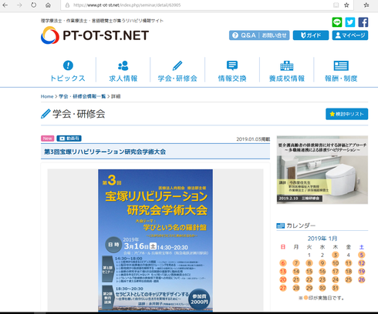Click the 学会・研修会情報一覧 breadcrumb link
This screenshot has width=378, height=314.
tap(83, 96)
